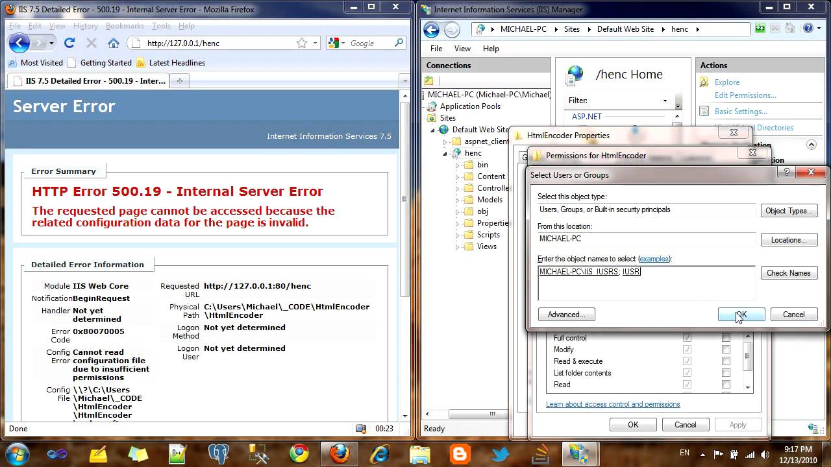
Task: Click Connections create-connection toolbar icon
Action: pos(429,81)
